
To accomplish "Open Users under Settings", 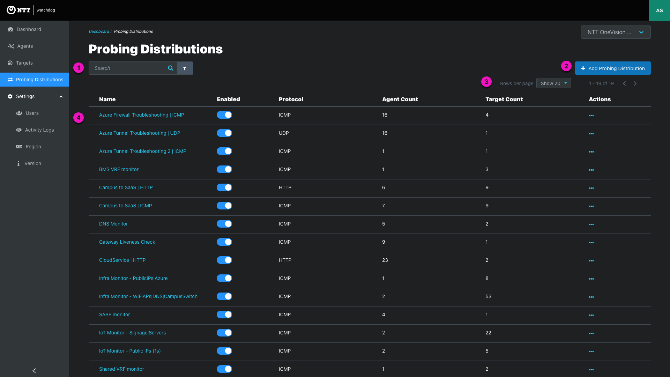I will (x=35, y=113).
